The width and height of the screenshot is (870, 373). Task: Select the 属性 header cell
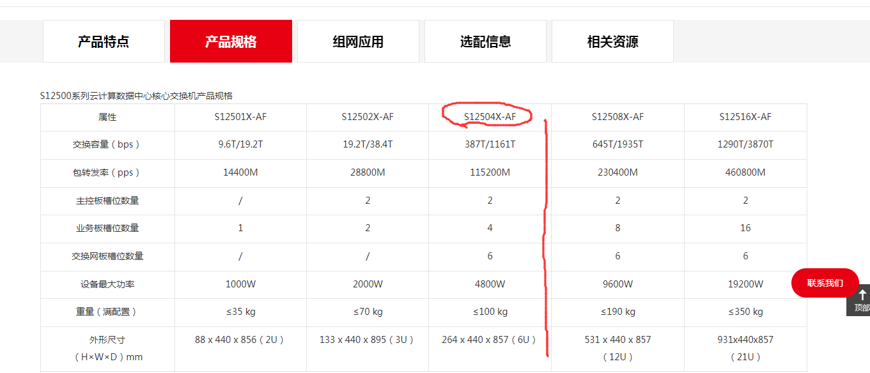pos(107,117)
